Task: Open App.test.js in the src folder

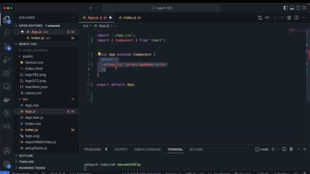Action: click(x=46, y=117)
